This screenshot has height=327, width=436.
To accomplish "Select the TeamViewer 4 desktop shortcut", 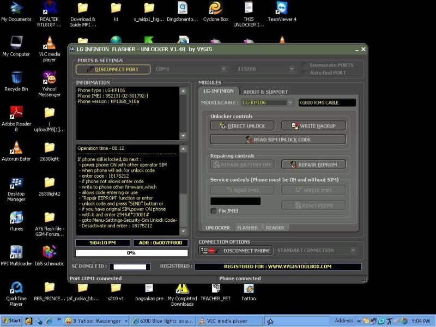I will [x=282, y=11].
